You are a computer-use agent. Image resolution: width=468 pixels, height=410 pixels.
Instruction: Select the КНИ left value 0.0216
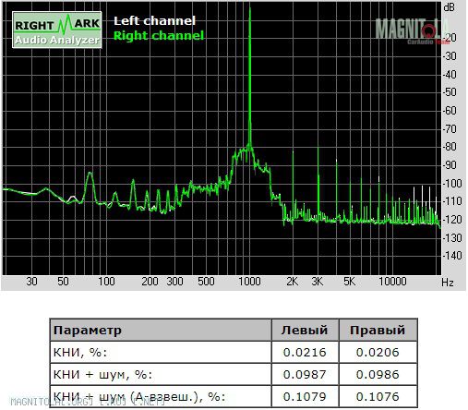click(x=305, y=353)
